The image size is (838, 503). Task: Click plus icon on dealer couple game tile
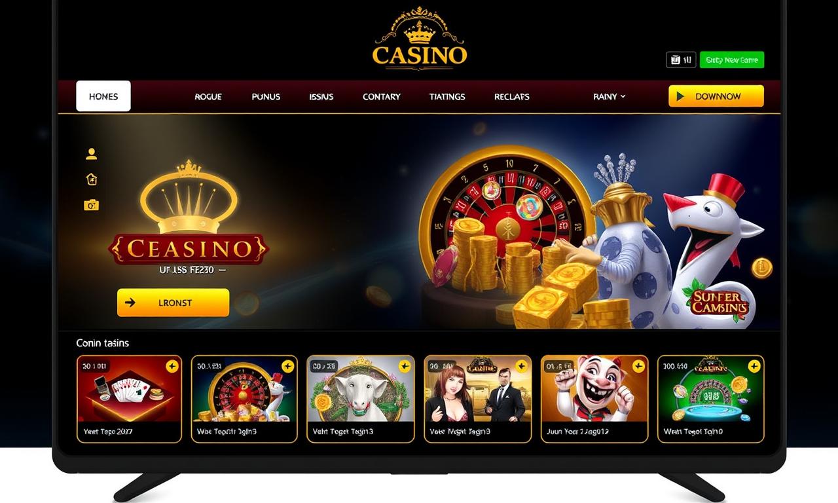(521, 366)
